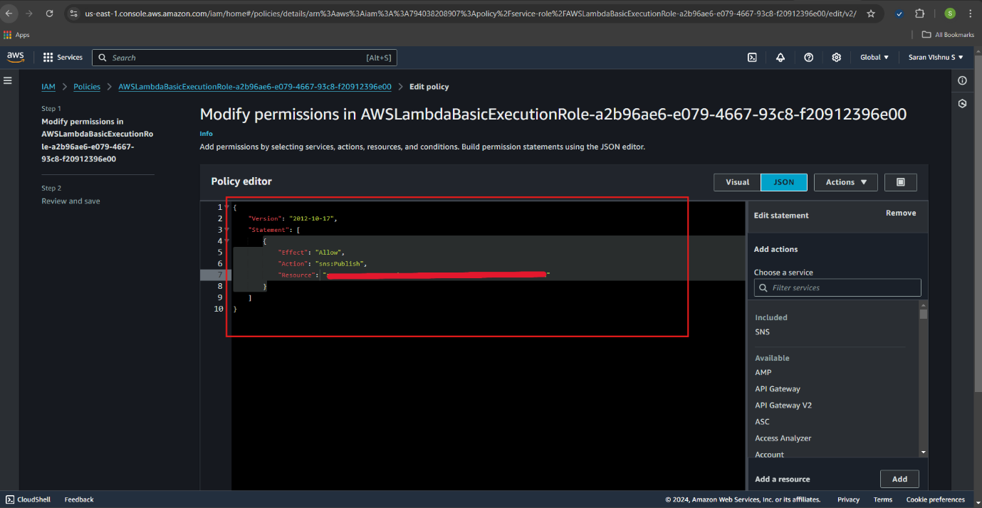Switch to the Visual editor mode
The width and height of the screenshot is (982, 508).
737,182
